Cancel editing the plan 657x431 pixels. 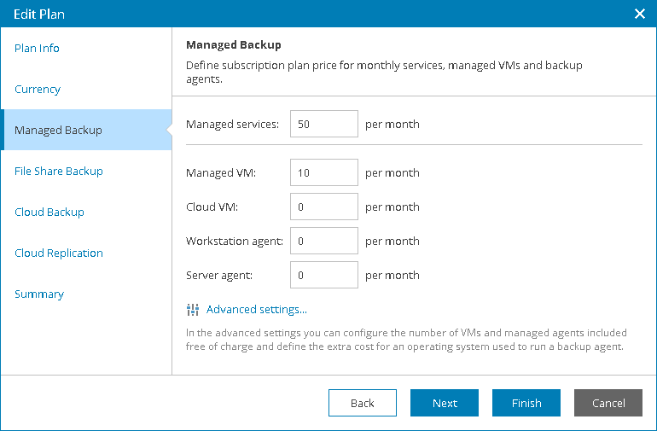point(608,403)
